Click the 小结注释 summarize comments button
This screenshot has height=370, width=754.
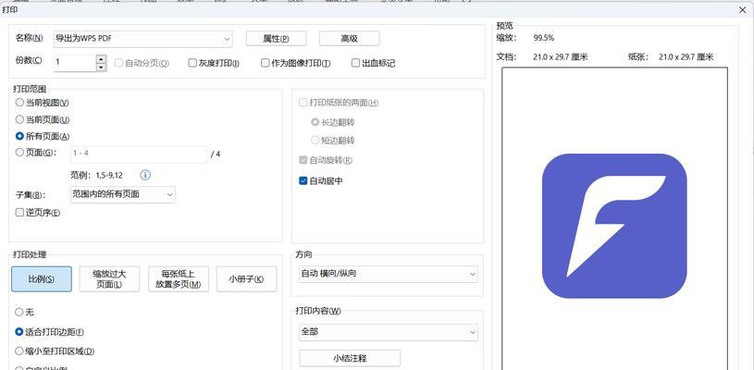pyautogui.click(x=350, y=359)
